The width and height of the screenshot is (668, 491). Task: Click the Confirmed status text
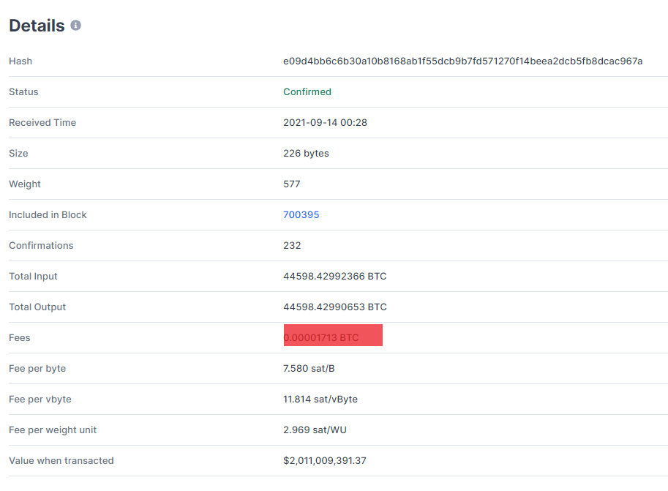307,92
